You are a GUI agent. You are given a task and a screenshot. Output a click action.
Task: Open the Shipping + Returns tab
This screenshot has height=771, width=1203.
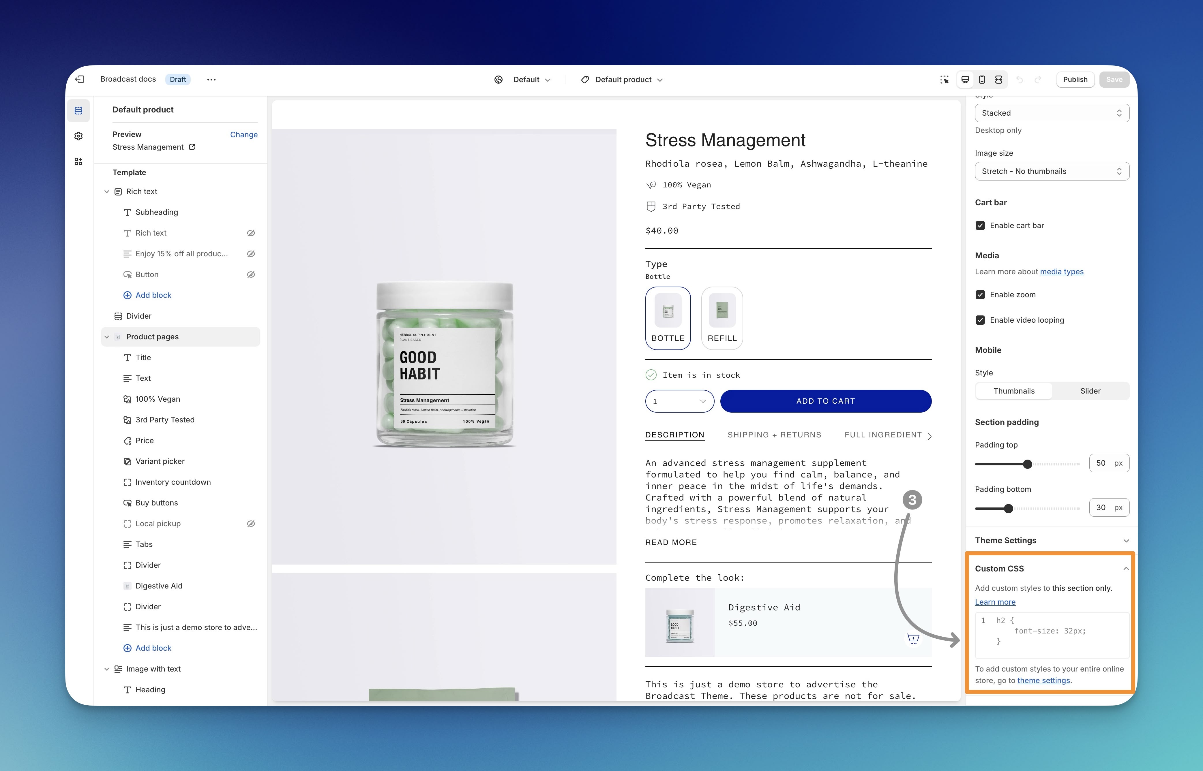[x=774, y=435]
